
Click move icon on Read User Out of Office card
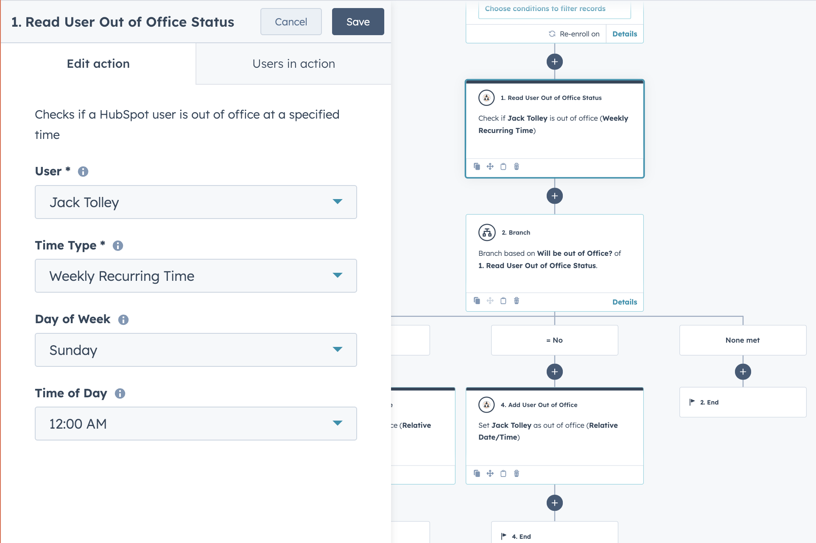tap(490, 166)
